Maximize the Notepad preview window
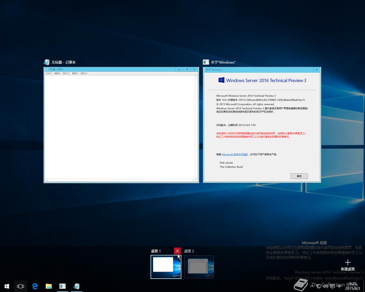 point(187,69)
